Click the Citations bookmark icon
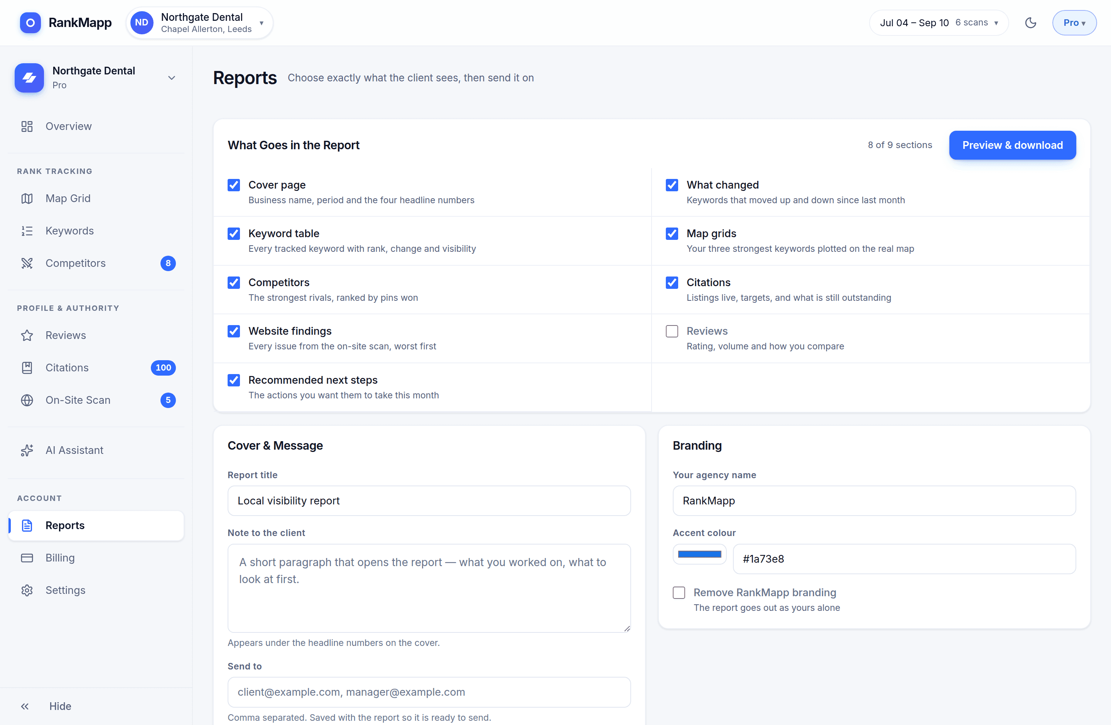This screenshot has width=1111, height=725. tap(27, 368)
